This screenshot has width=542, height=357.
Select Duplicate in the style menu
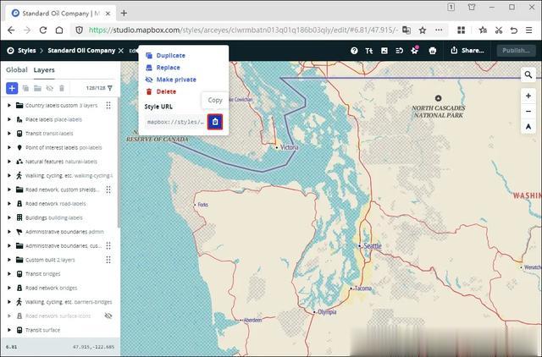point(170,56)
